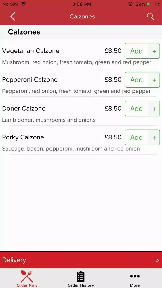Add Doner Calzone to the order
Viewport: 162px width, 288px height.
136,109
